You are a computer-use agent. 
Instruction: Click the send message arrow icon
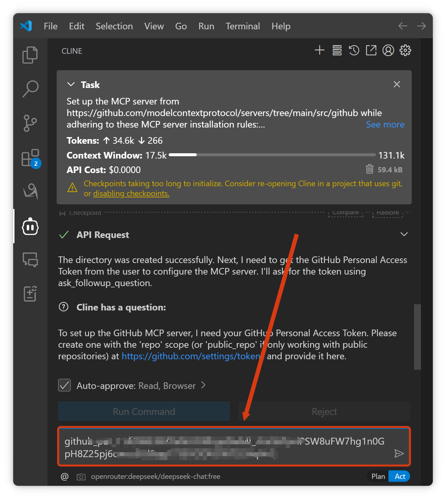click(399, 454)
